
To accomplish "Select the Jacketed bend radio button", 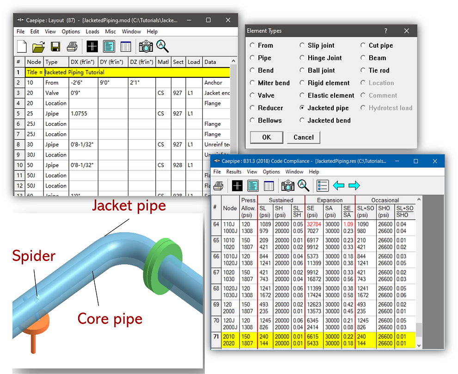I will coord(302,120).
